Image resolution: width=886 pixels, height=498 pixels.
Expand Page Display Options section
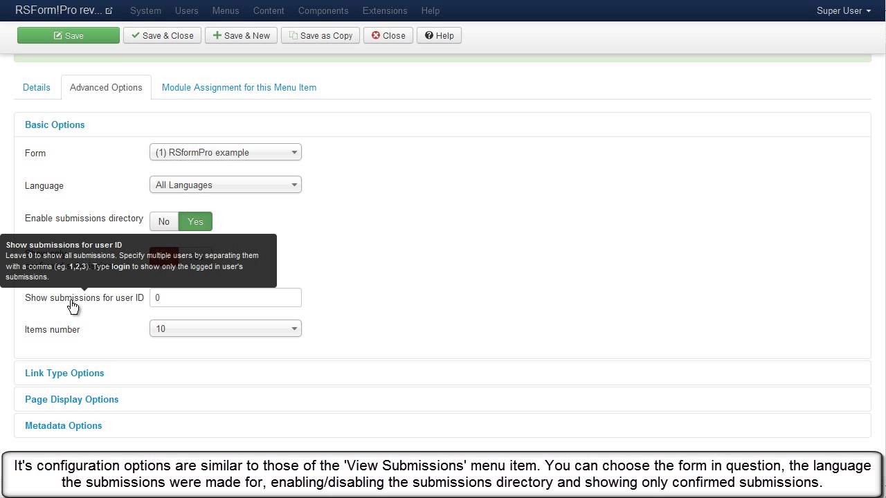[x=72, y=399]
